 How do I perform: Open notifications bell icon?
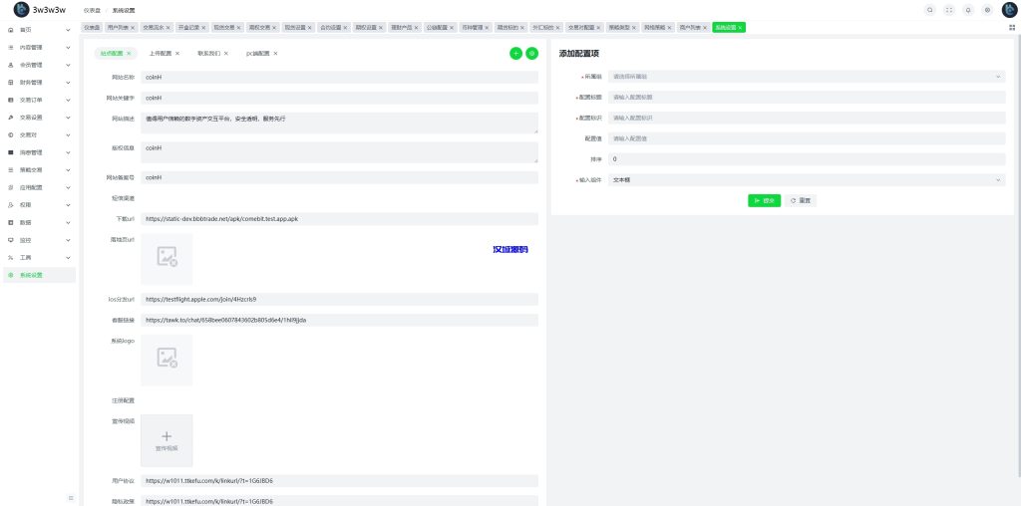click(968, 9)
